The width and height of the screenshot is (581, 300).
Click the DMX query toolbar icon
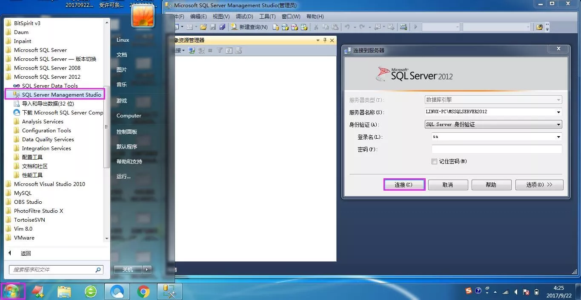[x=294, y=27]
